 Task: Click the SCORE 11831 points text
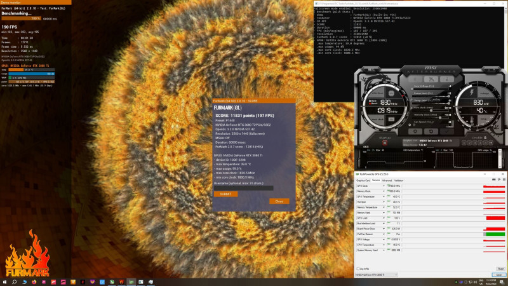click(244, 116)
